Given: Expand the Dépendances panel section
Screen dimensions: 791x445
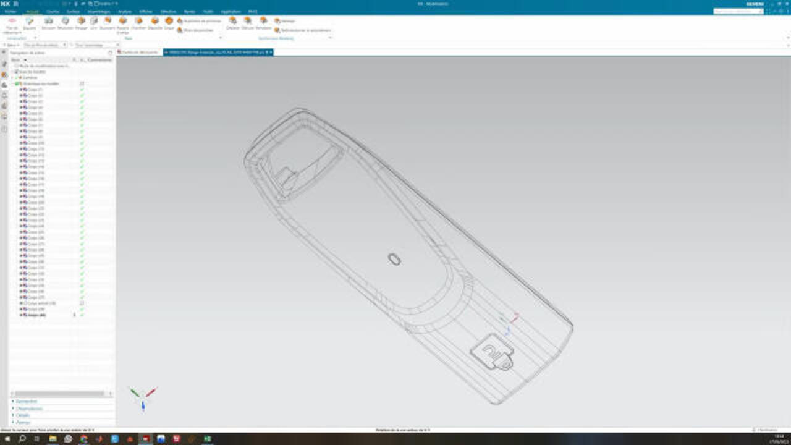Looking at the screenshot, I should tap(30, 409).
